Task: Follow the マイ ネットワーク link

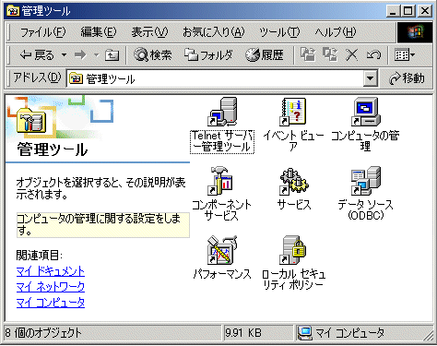Action: pos(51,287)
